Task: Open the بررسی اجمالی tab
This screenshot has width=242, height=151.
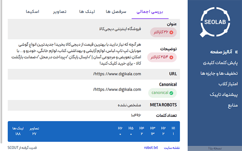Action: [150, 12]
